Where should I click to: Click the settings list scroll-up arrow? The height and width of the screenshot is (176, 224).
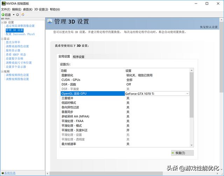pyautogui.click(x=191, y=70)
